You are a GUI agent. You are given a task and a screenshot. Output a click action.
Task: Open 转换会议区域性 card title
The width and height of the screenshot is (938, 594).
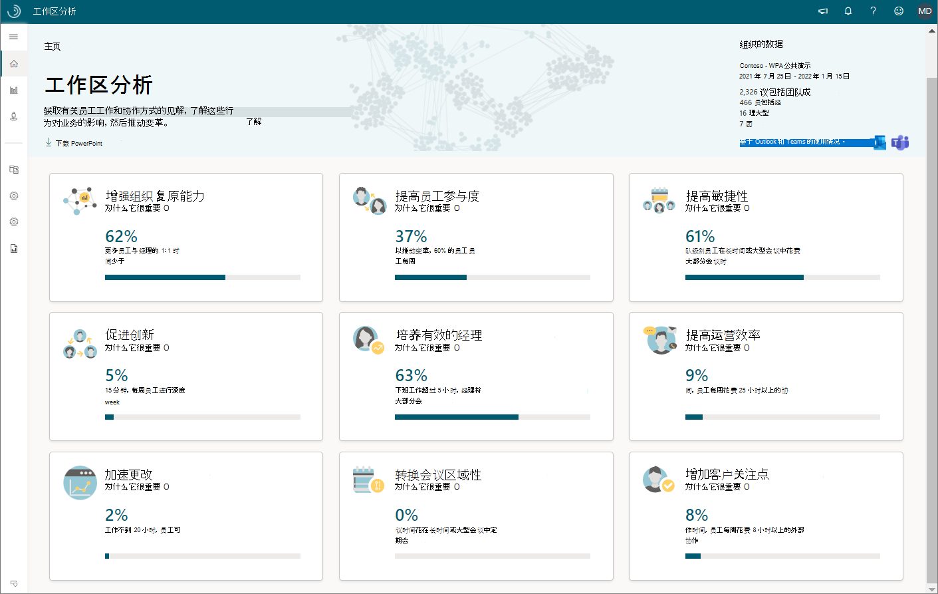[438, 475]
